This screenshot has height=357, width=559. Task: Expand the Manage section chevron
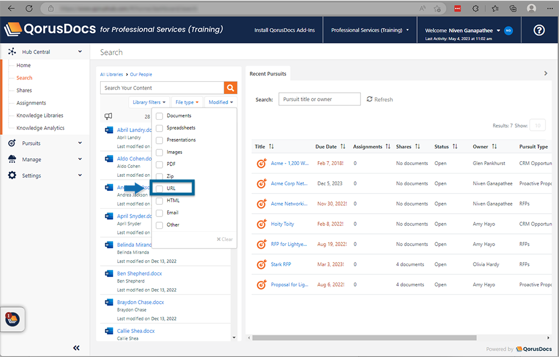click(x=80, y=159)
